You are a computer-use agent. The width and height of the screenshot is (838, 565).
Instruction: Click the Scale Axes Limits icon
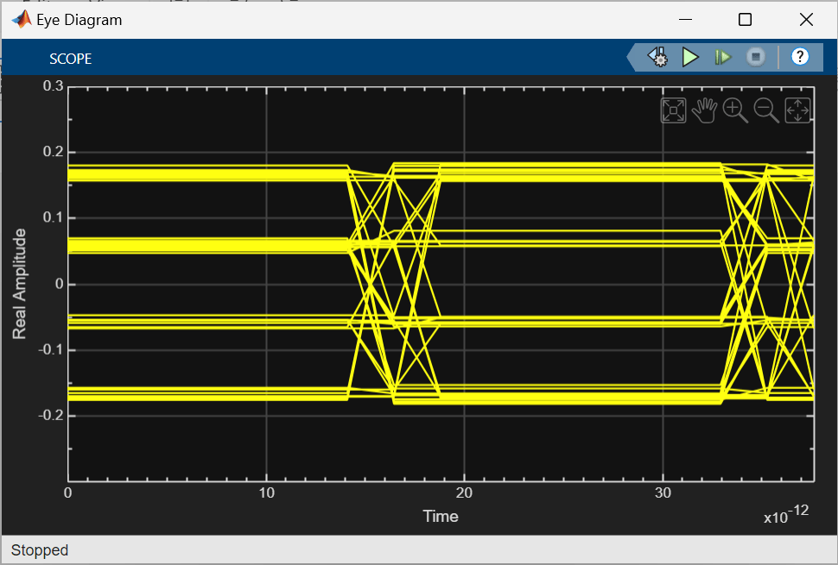[797, 110]
